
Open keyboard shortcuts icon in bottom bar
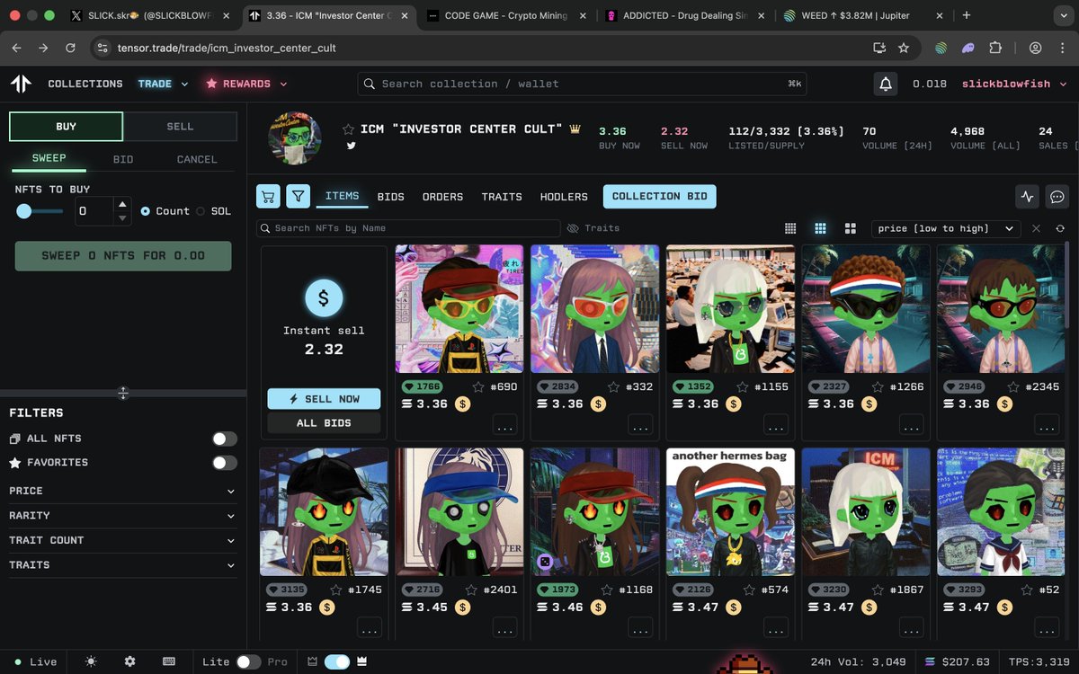pyautogui.click(x=168, y=661)
